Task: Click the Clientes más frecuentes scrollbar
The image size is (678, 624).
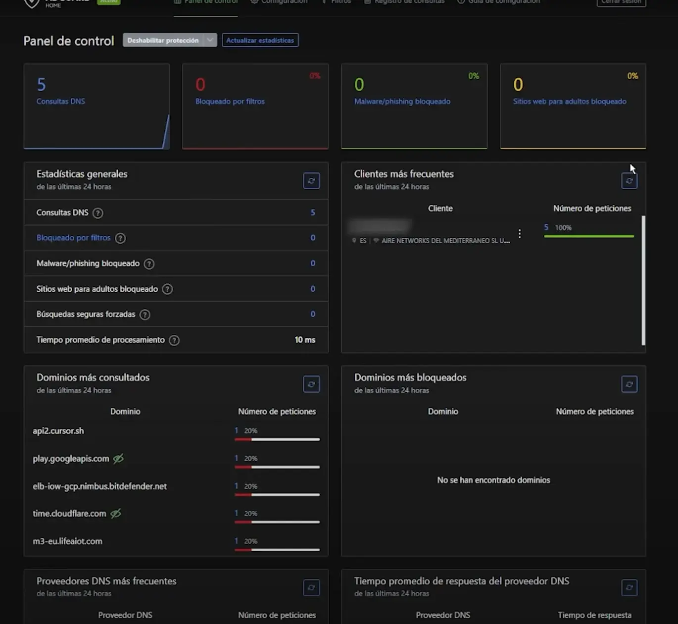Action: [x=643, y=280]
